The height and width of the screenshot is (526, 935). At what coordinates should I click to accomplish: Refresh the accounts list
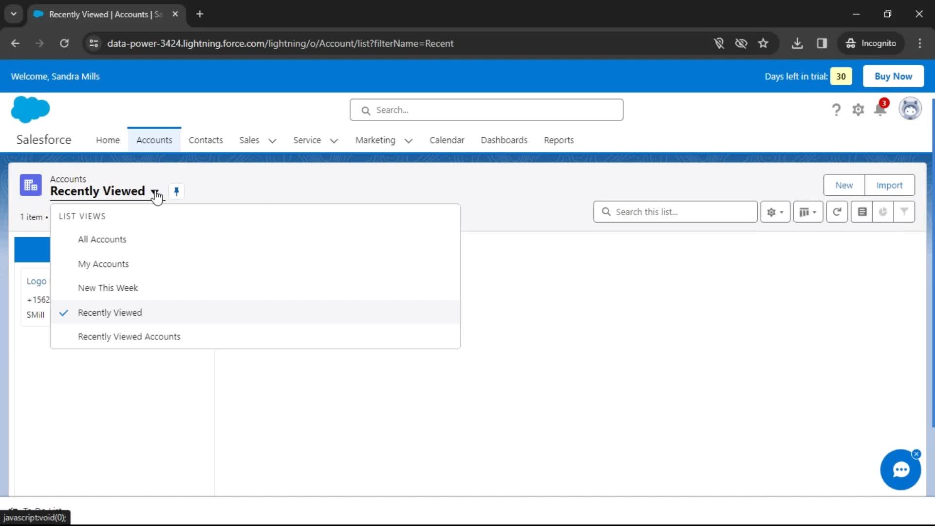click(x=837, y=212)
